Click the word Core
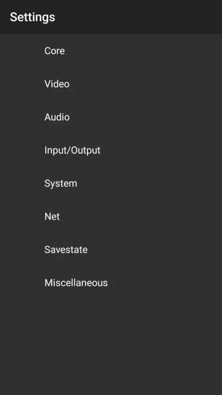This screenshot has width=222, height=395. (x=55, y=51)
